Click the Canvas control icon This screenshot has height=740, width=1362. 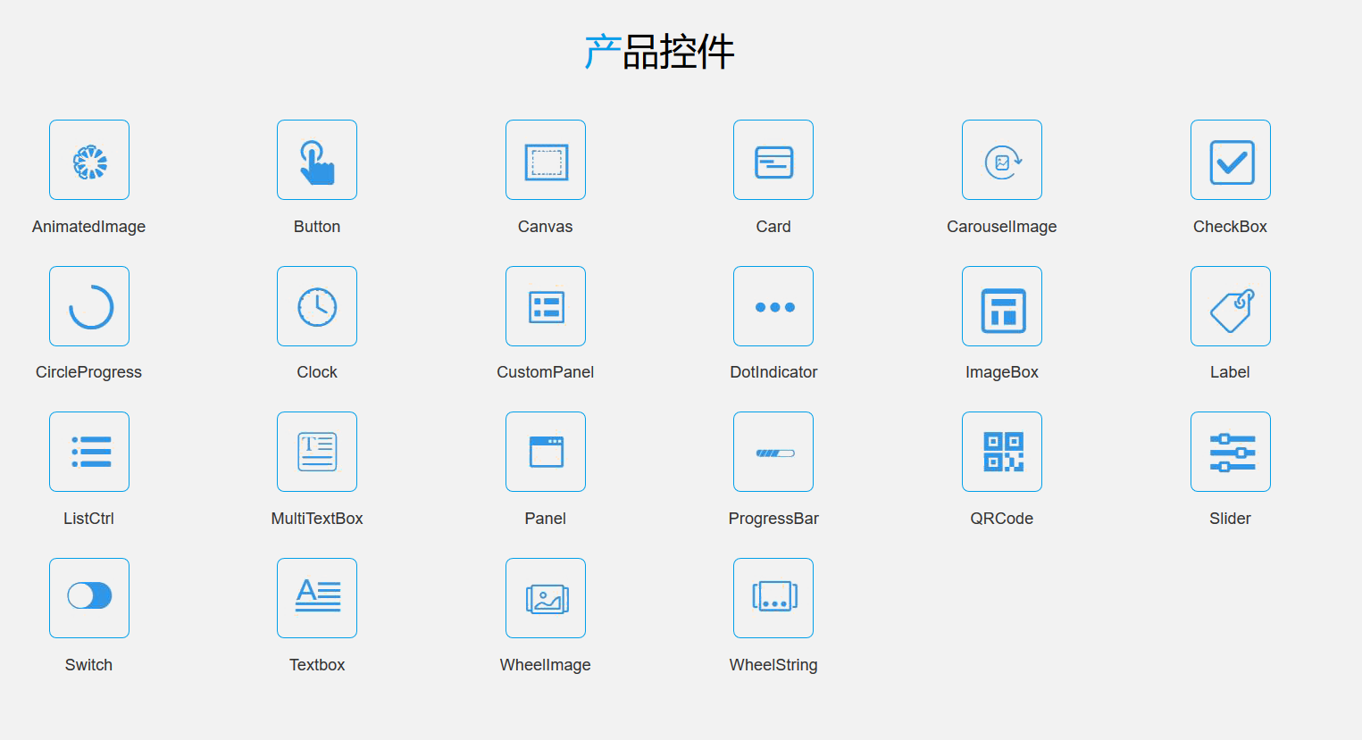[x=546, y=160]
